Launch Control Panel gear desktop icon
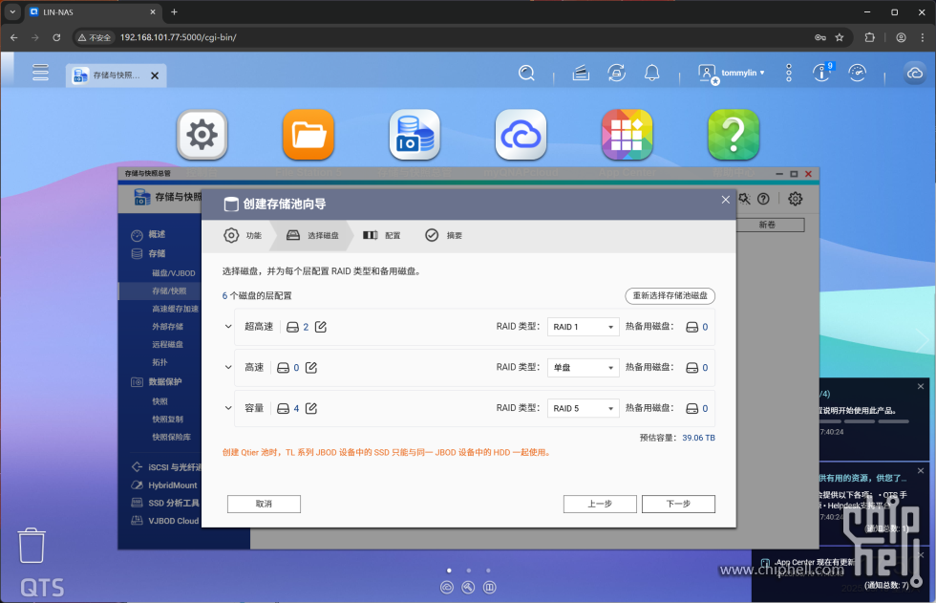 click(202, 135)
